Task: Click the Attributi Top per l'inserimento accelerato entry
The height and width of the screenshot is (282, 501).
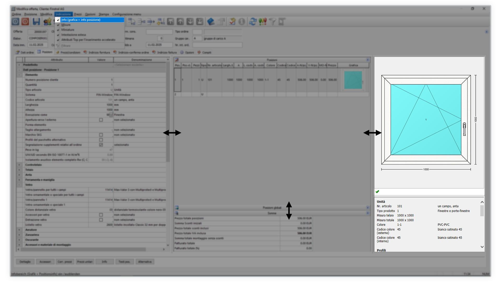Action: [90, 40]
